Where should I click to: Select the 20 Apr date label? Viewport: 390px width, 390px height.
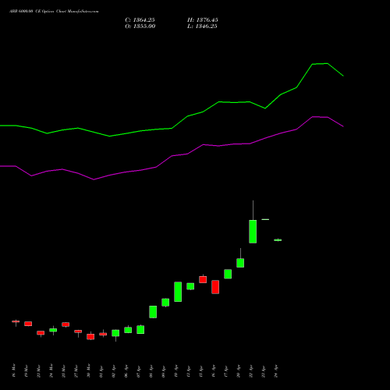(239, 371)
